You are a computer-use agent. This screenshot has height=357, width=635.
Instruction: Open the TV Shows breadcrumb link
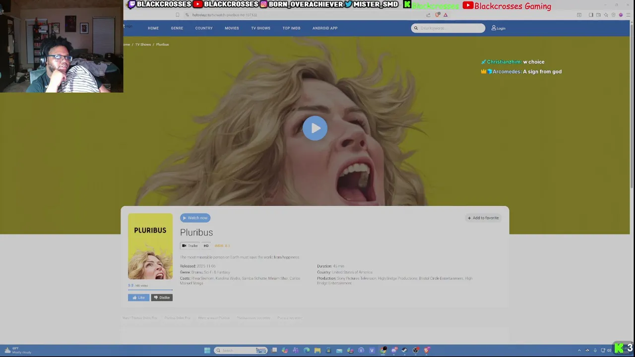click(143, 45)
